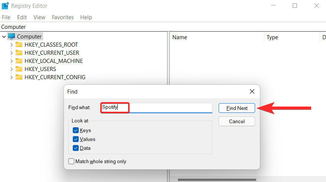The width and height of the screenshot is (326, 182).
Task: Uncheck the Keys checkbox
Action: [x=76, y=130]
